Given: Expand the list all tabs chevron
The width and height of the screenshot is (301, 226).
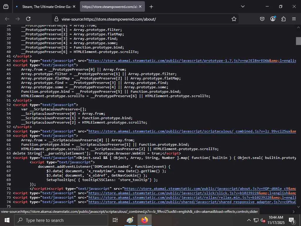Looking at the screenshot, I should pos(243,6).
